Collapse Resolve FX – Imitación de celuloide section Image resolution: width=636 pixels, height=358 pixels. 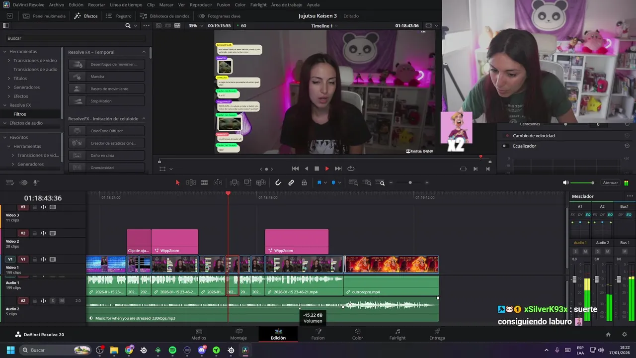point(144,119)
